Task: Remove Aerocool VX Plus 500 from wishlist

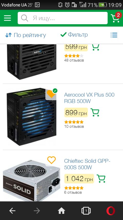Action: point(51,94)
